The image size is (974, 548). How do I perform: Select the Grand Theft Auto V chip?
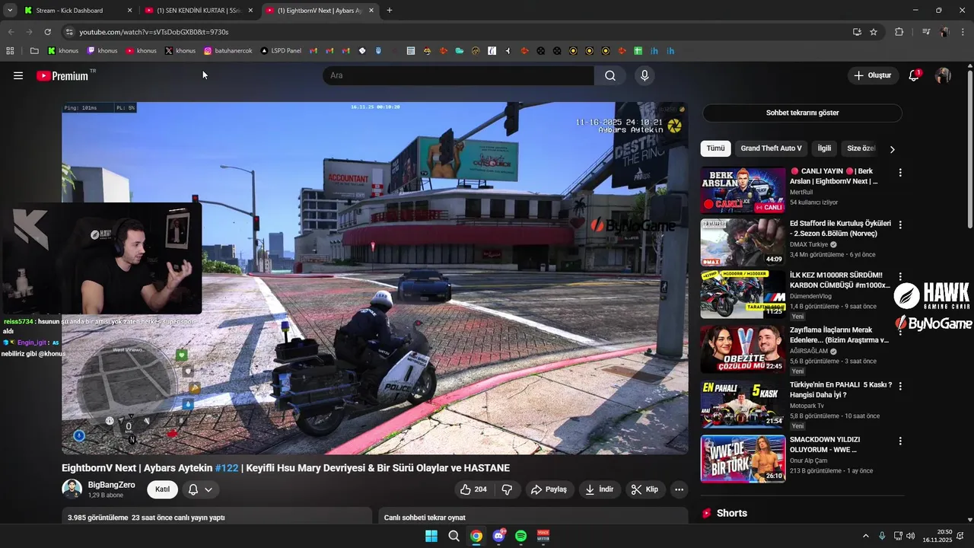pos(771,148)
